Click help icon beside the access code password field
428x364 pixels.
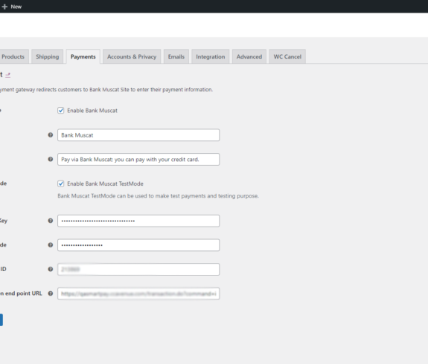[x=51, y=245]
